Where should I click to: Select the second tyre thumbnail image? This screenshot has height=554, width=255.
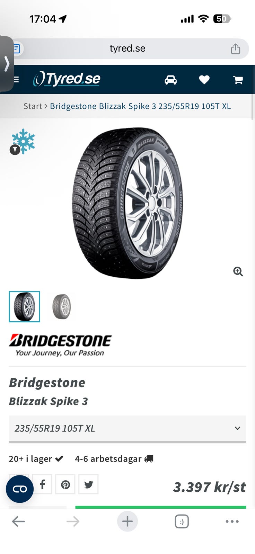click(x=62, y=307)
